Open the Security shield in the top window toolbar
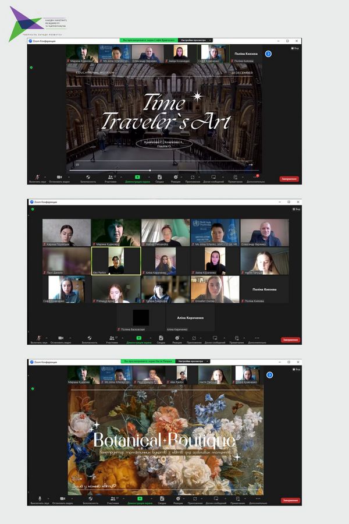Viewport: 349px width, 524px height. click(88, 176)
